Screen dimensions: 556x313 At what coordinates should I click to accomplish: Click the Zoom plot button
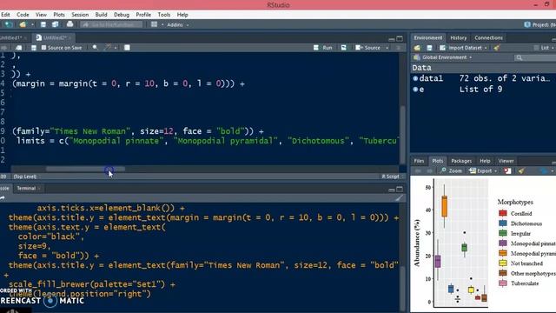point(451,170)
